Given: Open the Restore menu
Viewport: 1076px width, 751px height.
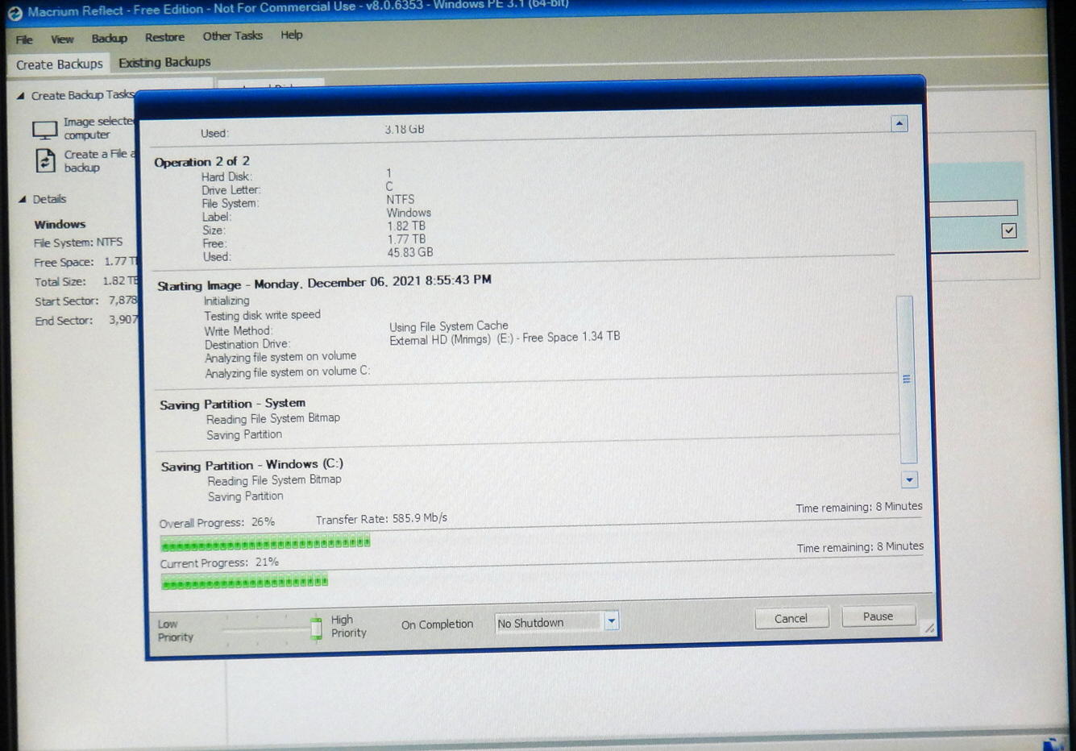Looking at the screenshot, I should [164, 37].
